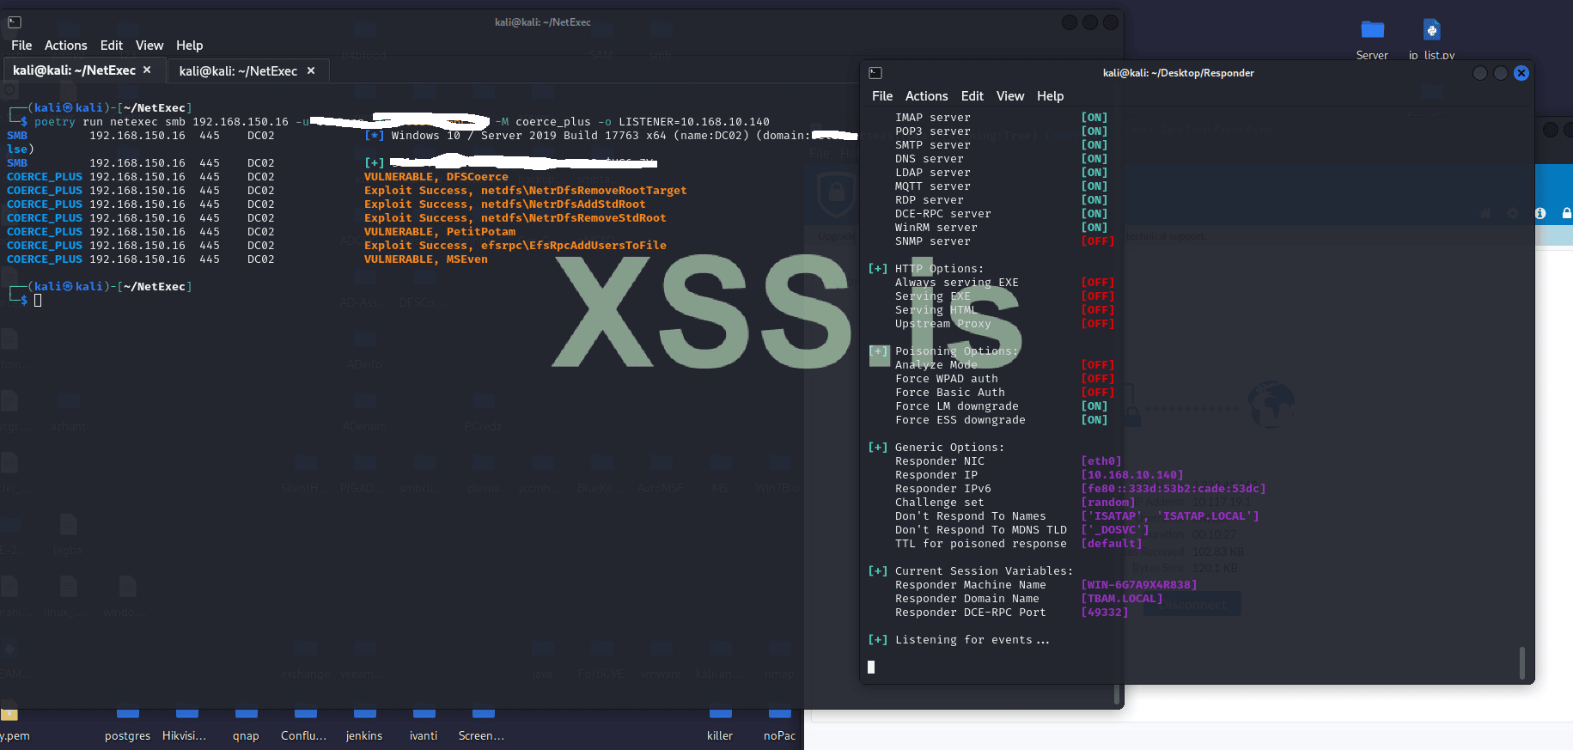Click the 'DCE-RPC server' line in Responder
Viewport: 1573px width, 750px height.
pyautogui.click(x=943, y=214)
